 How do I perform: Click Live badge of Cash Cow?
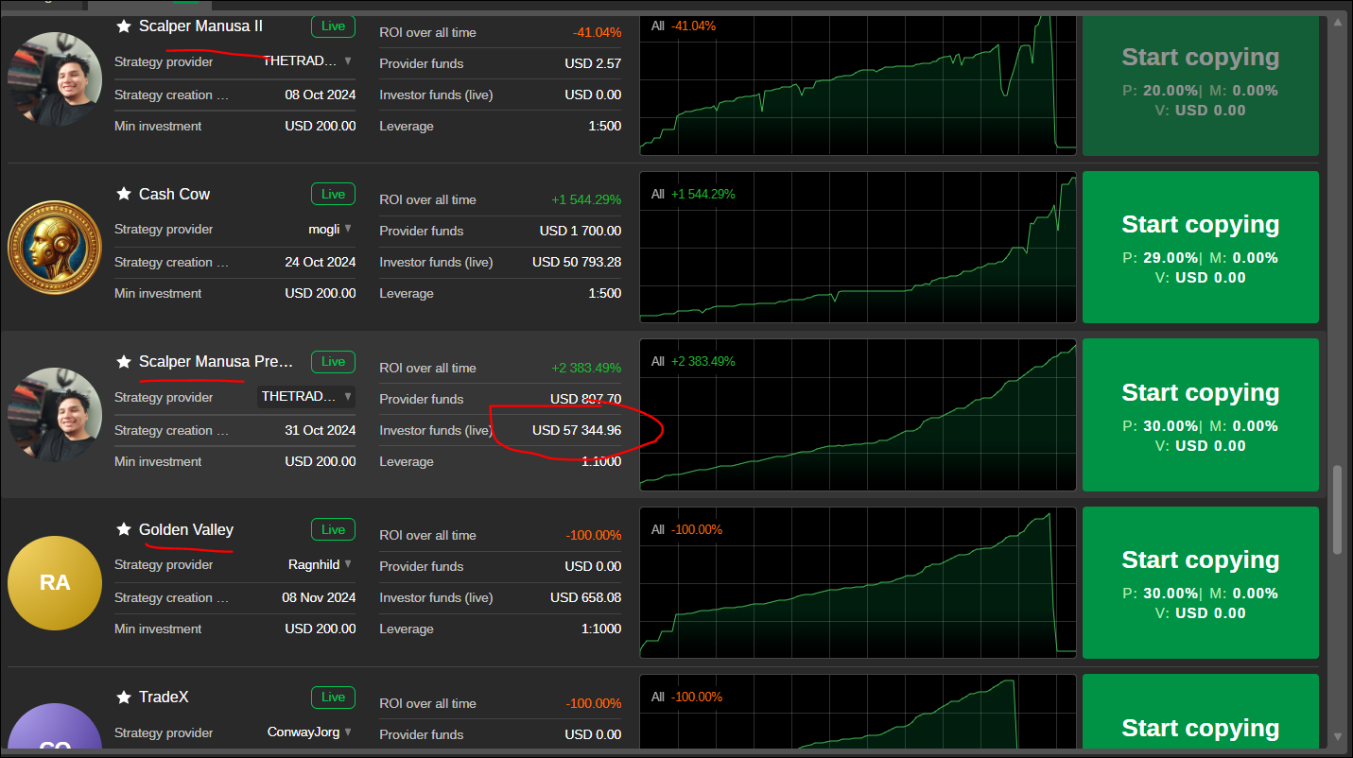[x=333, y=194]
